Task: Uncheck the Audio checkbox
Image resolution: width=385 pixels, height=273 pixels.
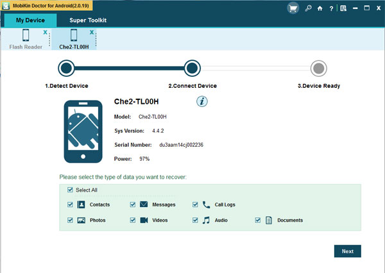Action: point(195,220)
